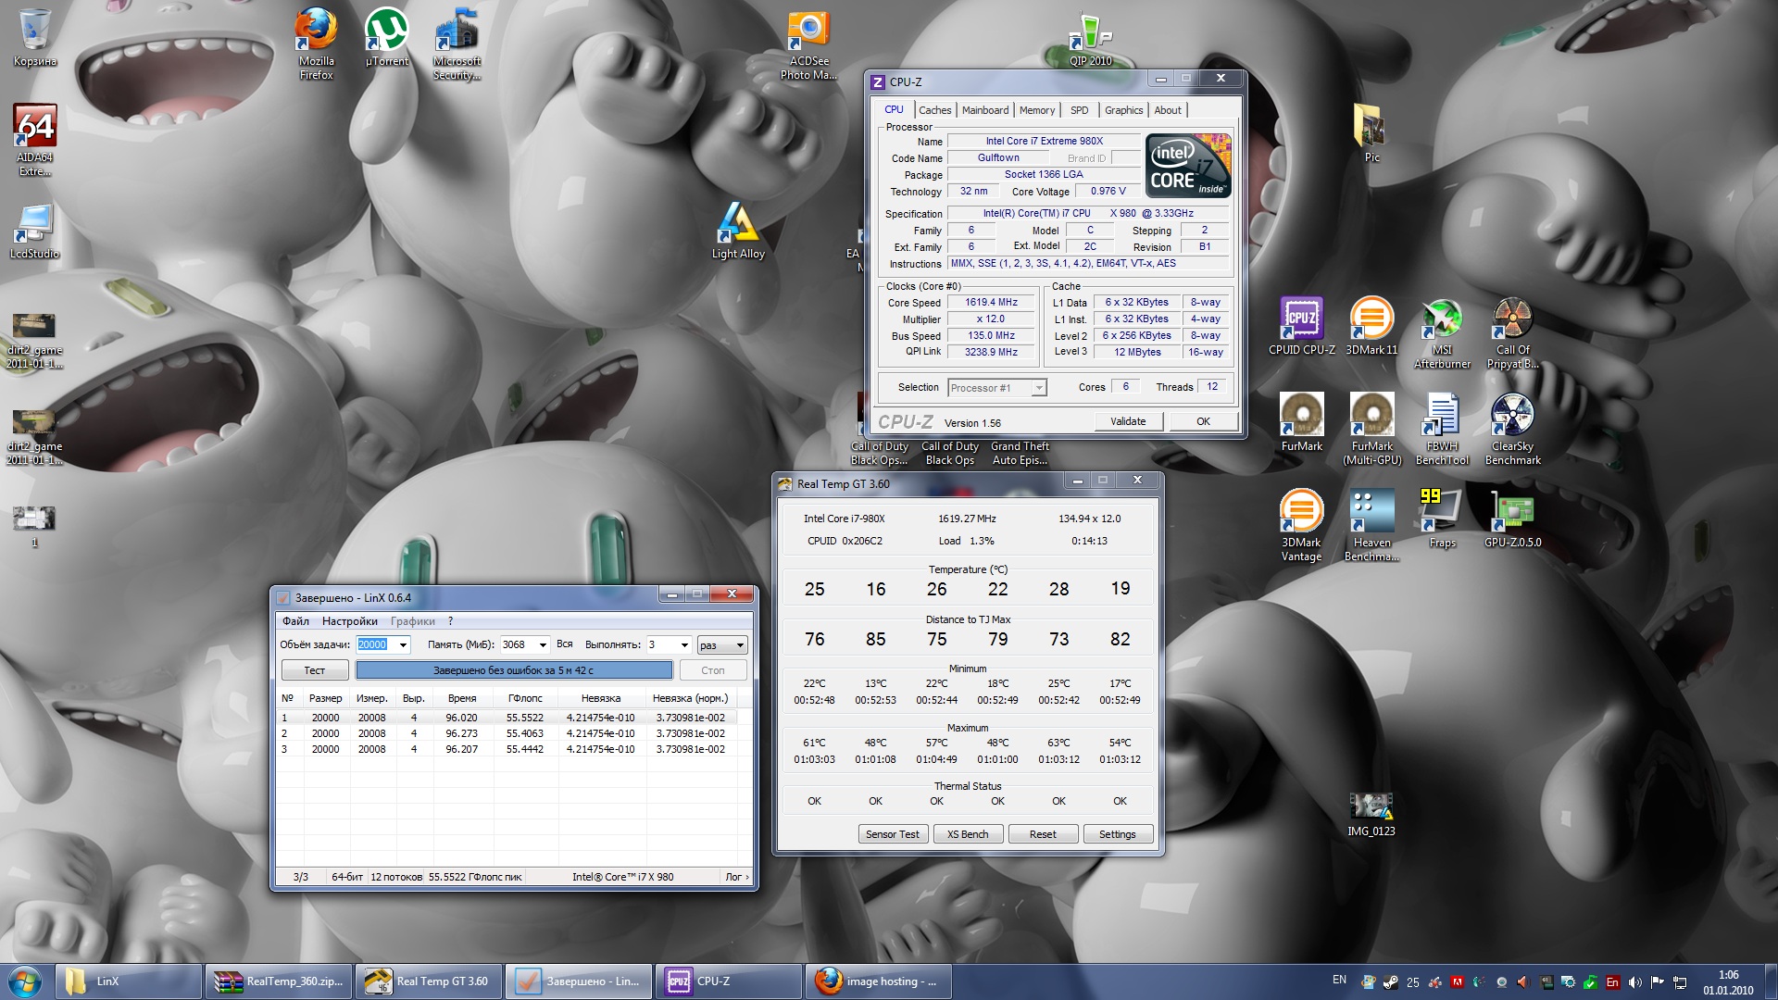Open Microsoft Security desktop shortcut

[457, 44]
